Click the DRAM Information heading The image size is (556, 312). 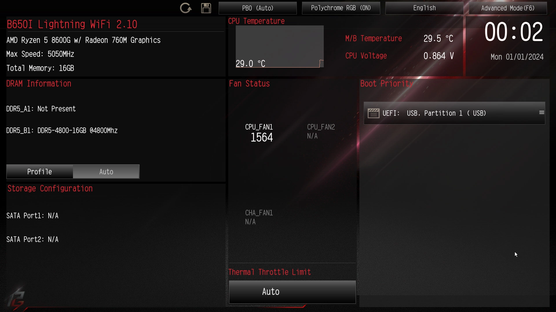tap(39, 84)
